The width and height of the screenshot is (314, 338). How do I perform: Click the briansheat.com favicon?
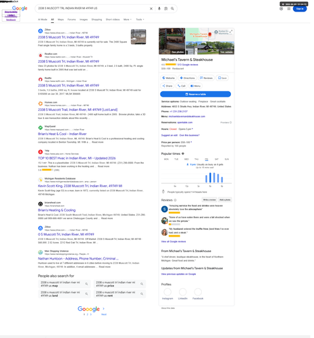(41, 204)
